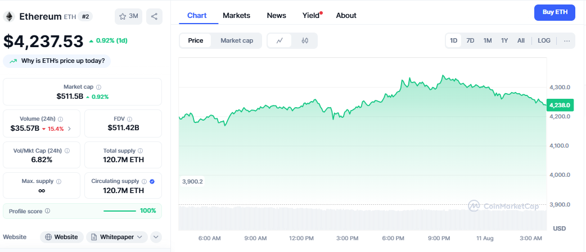586x252 pixels.
Task: Click the verified badge by Circulating supply
Action: tap(152, 181)
